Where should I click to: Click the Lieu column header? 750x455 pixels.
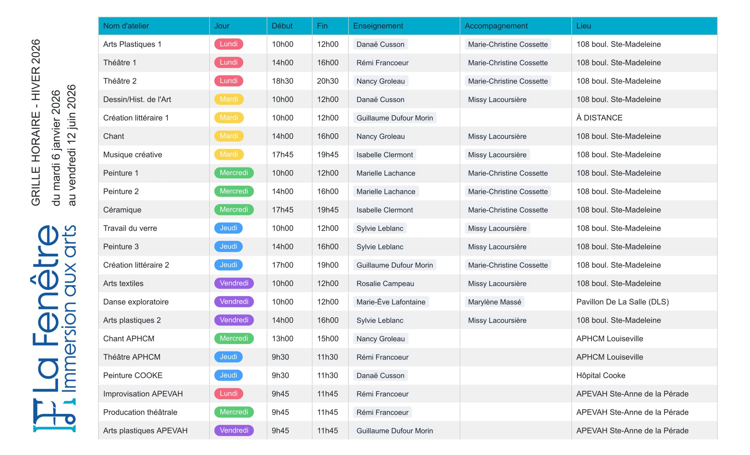coord(583,26)
